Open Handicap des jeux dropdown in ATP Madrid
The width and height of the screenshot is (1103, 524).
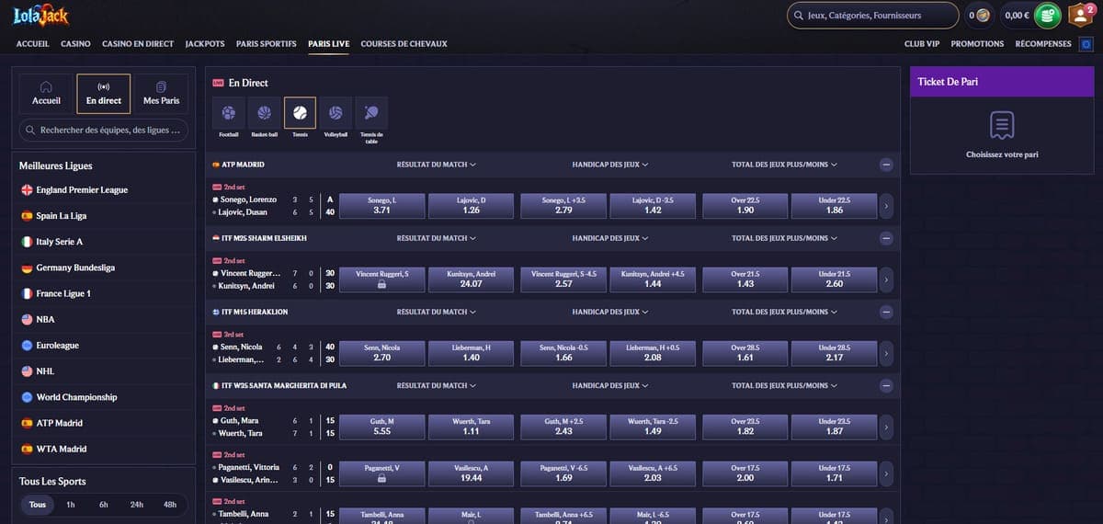click(610, 165)
